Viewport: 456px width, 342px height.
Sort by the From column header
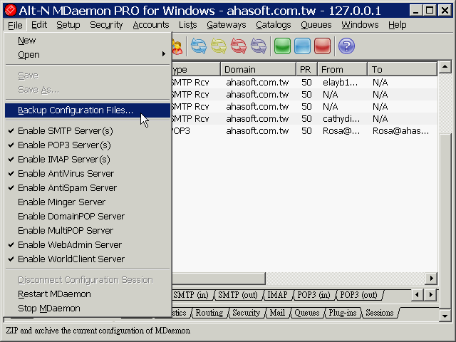(342, 70)
